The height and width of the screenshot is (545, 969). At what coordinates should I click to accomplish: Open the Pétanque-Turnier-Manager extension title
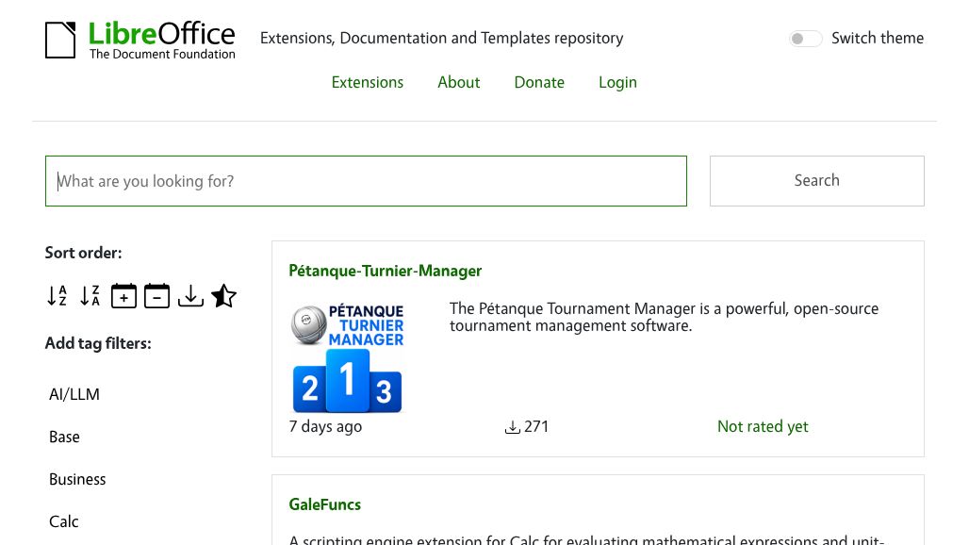[385, 271]
